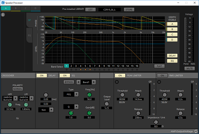Screen dimensions: 199x134
Task: Select EQ band 4
Action: [81, 66]
